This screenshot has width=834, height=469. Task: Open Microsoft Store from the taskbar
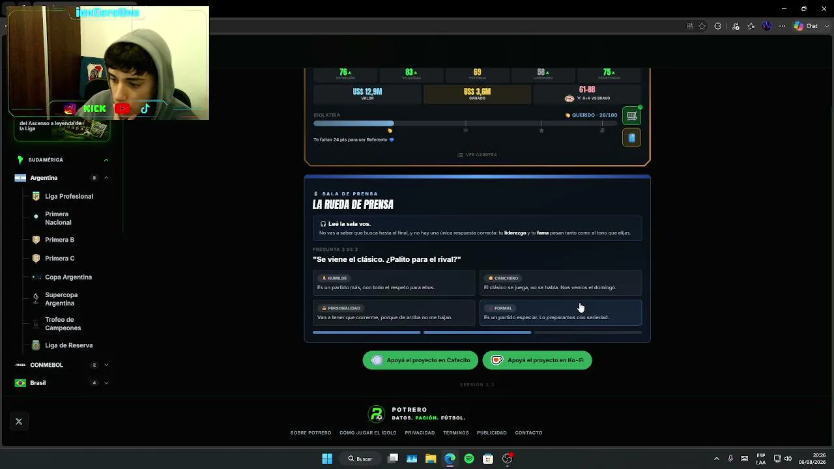click(x=488, y=459)
